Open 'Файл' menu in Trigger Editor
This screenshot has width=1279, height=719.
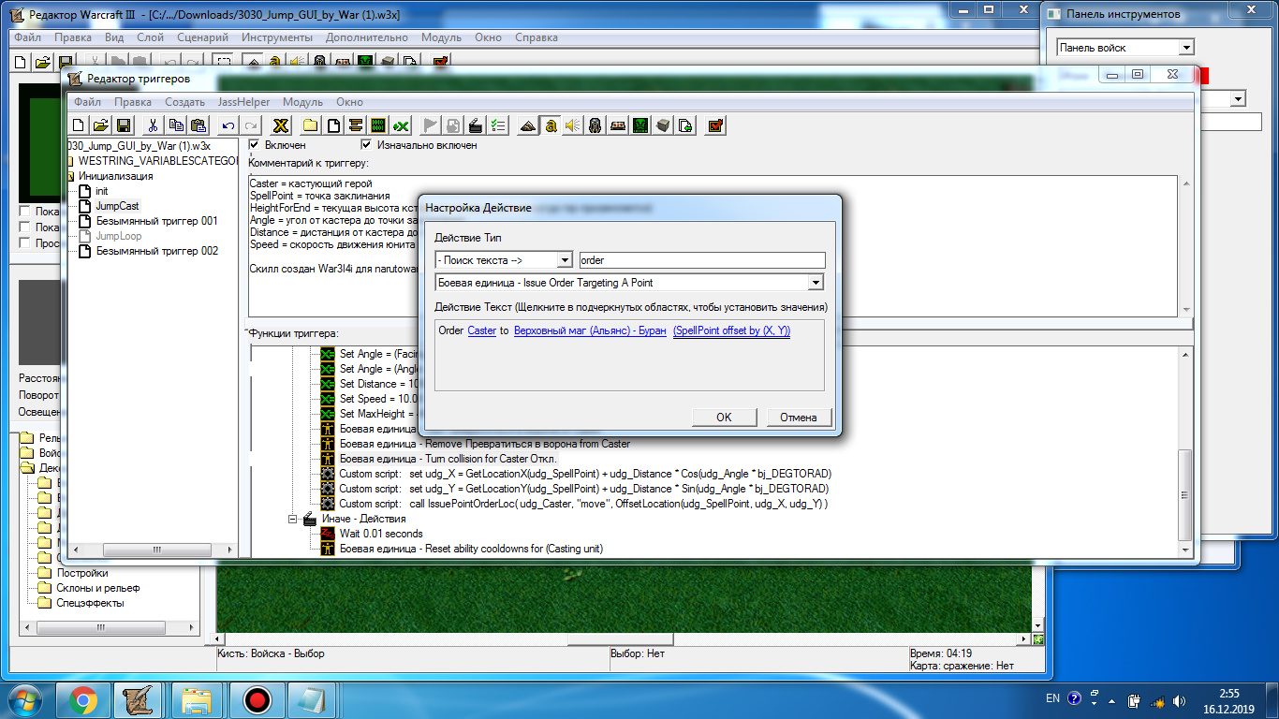(88, 102)
